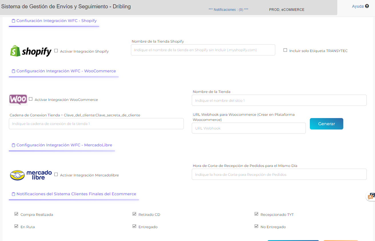Click clipboard icon beside Shopify section title
The height and width of the screenshot is (241, 375).
(x=13, y=21)
